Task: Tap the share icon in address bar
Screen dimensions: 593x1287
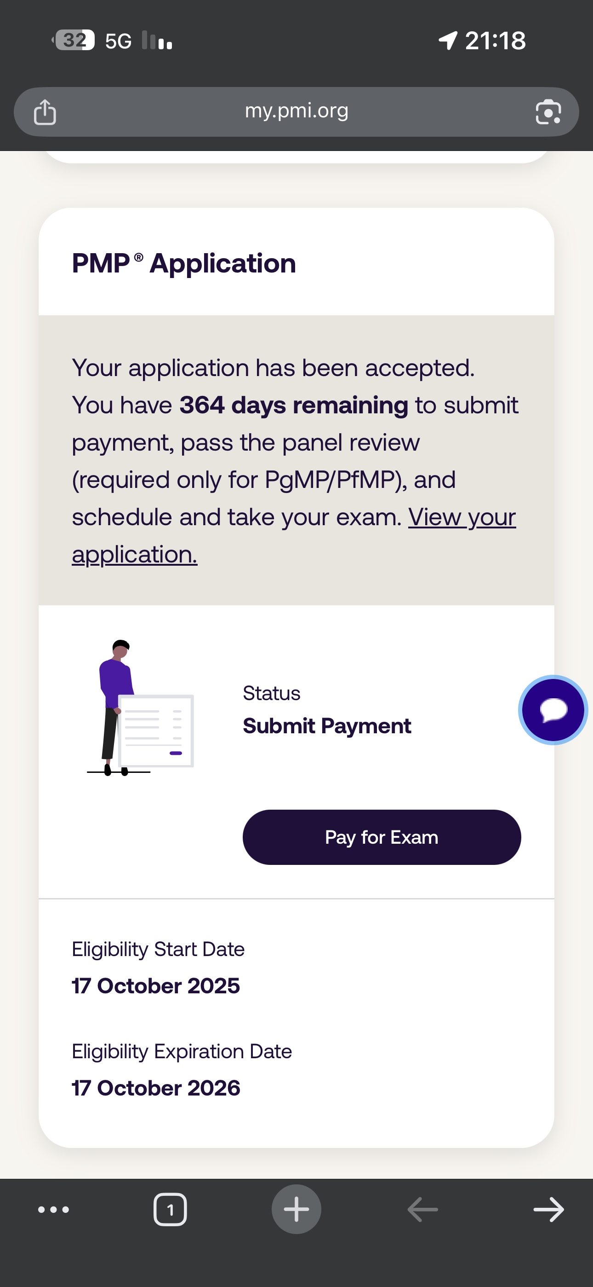Action: 45,112
